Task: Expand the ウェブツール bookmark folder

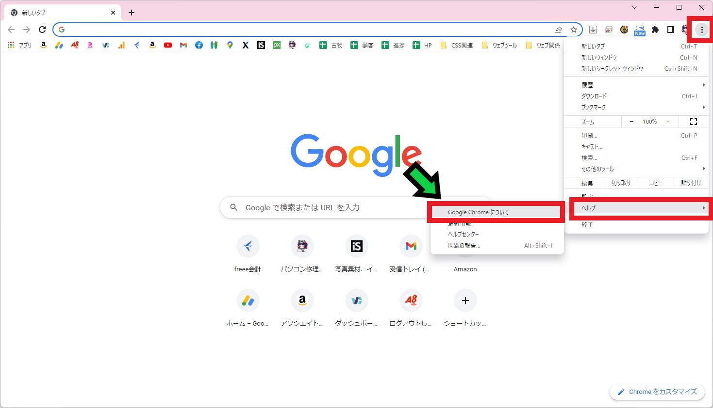Action: pyautogui.click(x=499, y=45)
